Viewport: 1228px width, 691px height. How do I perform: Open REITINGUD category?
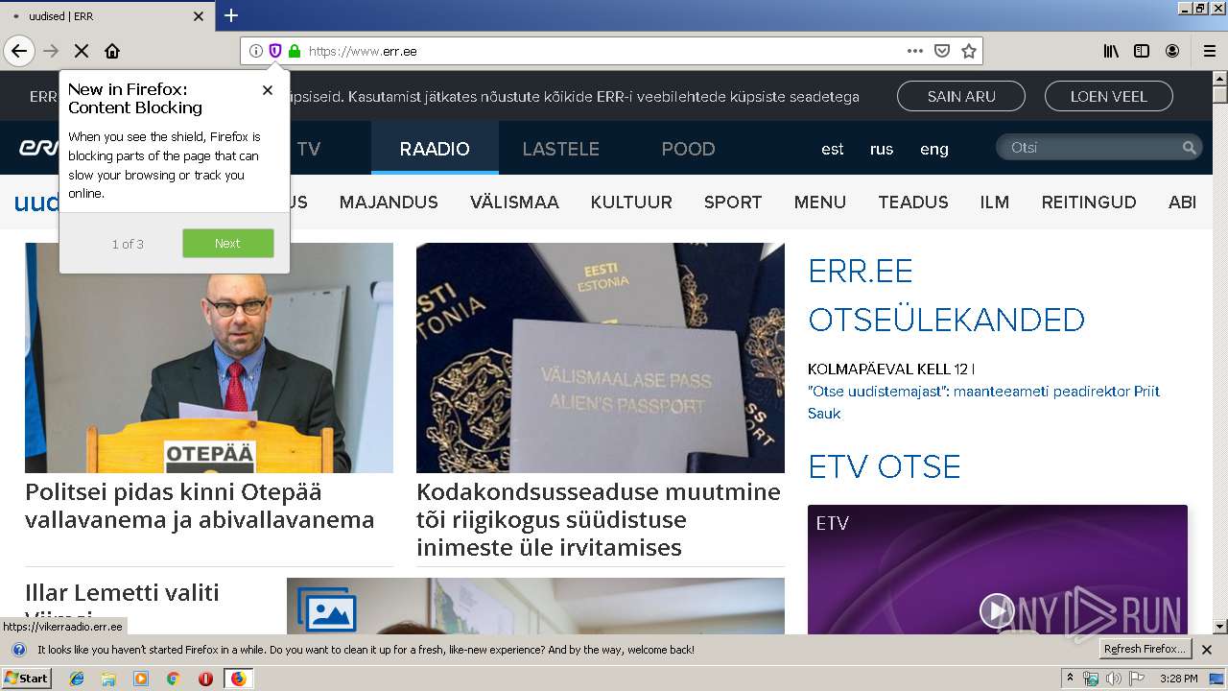tap(1089, 202)
